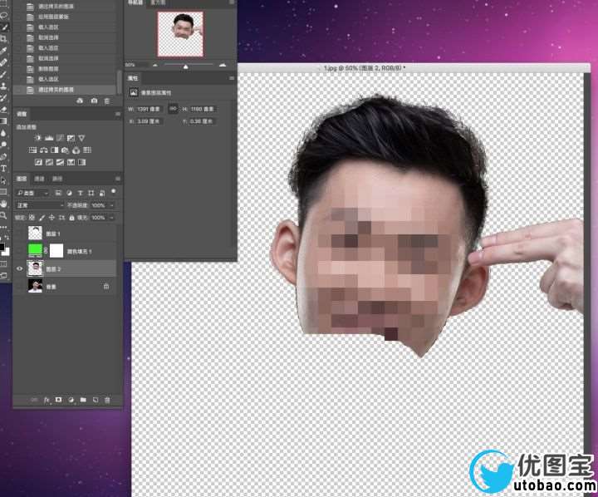Create new snapshot camera icon in History
The height and width of the screenshot is (497, 598).
94,101
